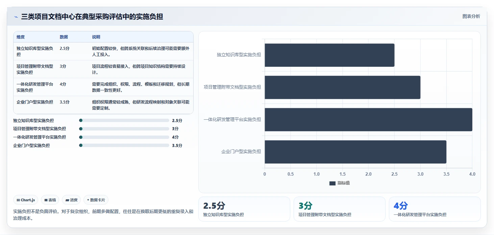
Task: Click description starting 组织权限通常较成熟
Action: pyautogui.click(x=141, y=105)
